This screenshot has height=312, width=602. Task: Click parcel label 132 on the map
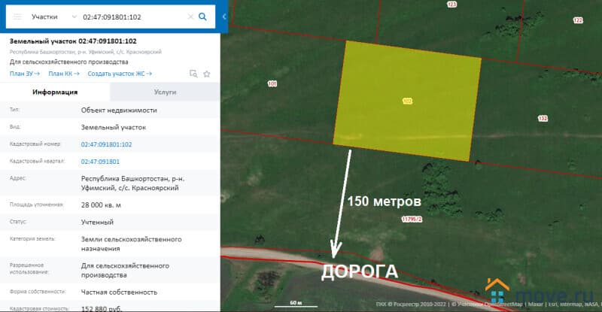tap(543, 118)
